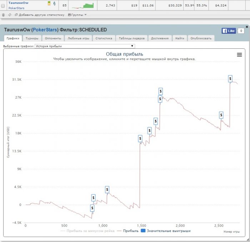Click the $11.06 value cell
Image resolution: width=250 pixels, height=242 pixels.
click(148, 5)
